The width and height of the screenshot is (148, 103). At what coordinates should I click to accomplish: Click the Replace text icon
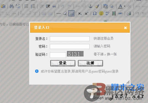[18, 6]
